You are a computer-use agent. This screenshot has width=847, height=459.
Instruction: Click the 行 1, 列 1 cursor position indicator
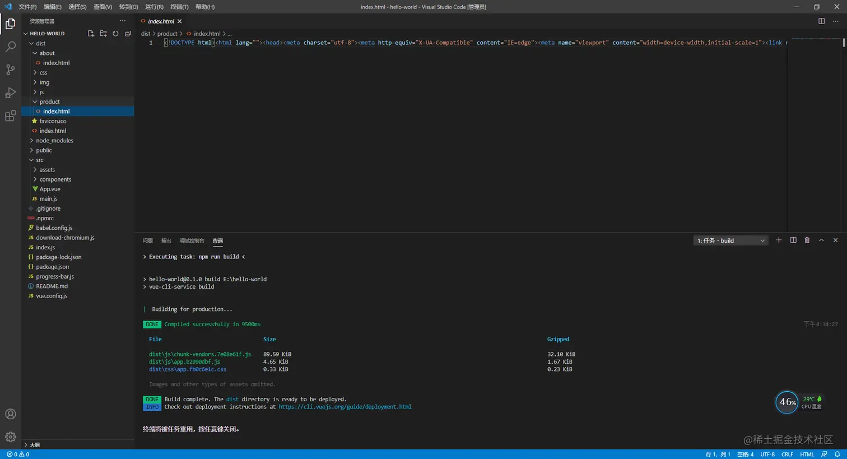point(718,455)
